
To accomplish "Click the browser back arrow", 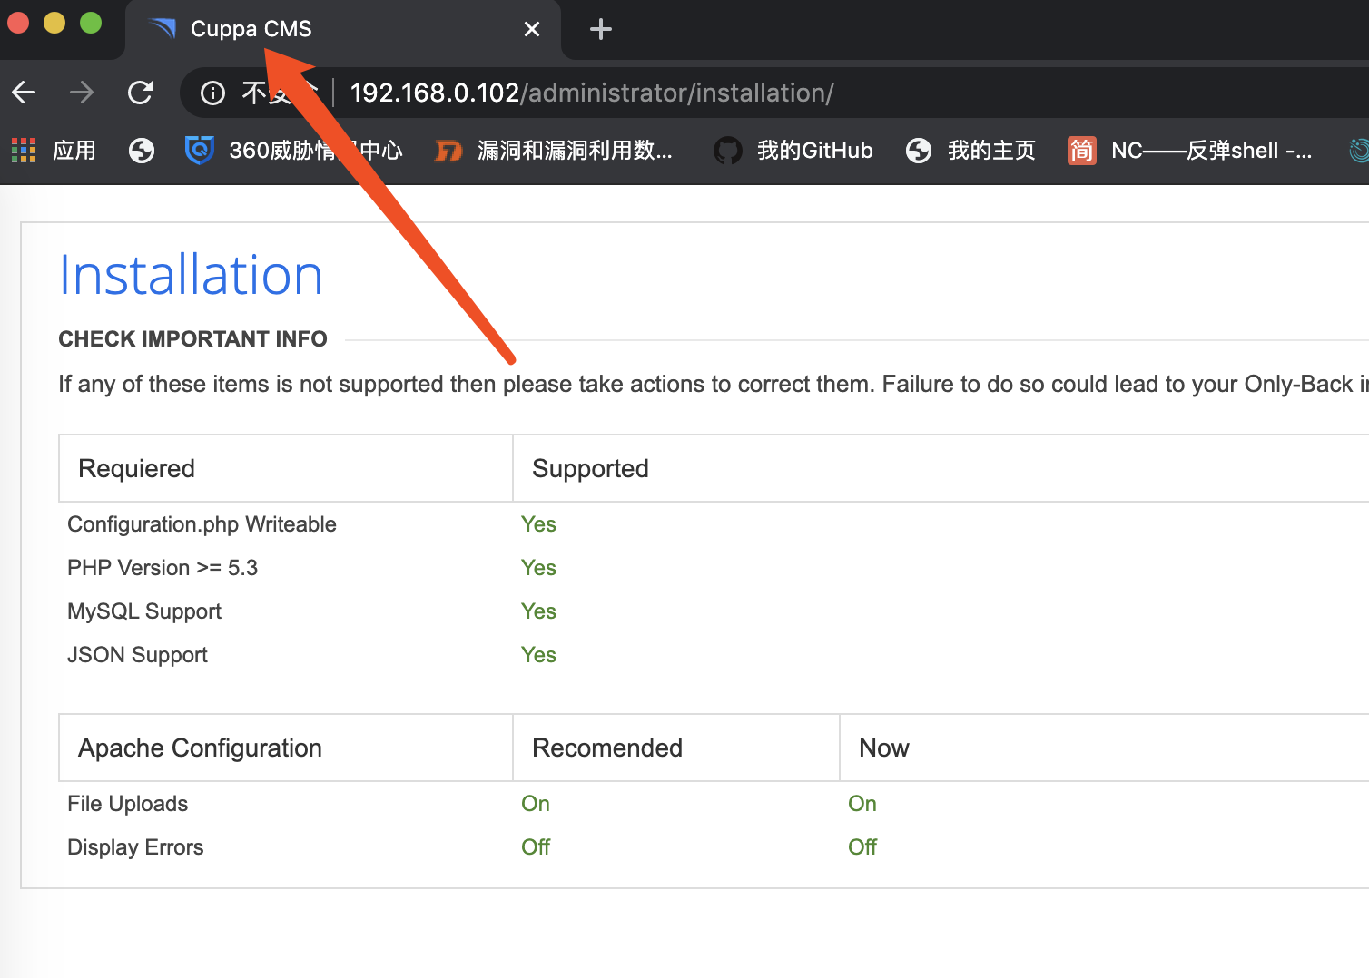I will point(25,93).
